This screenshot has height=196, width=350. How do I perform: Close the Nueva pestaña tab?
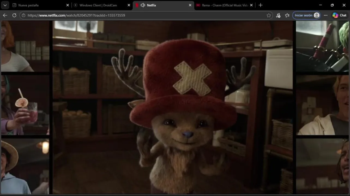pos(68,5)
